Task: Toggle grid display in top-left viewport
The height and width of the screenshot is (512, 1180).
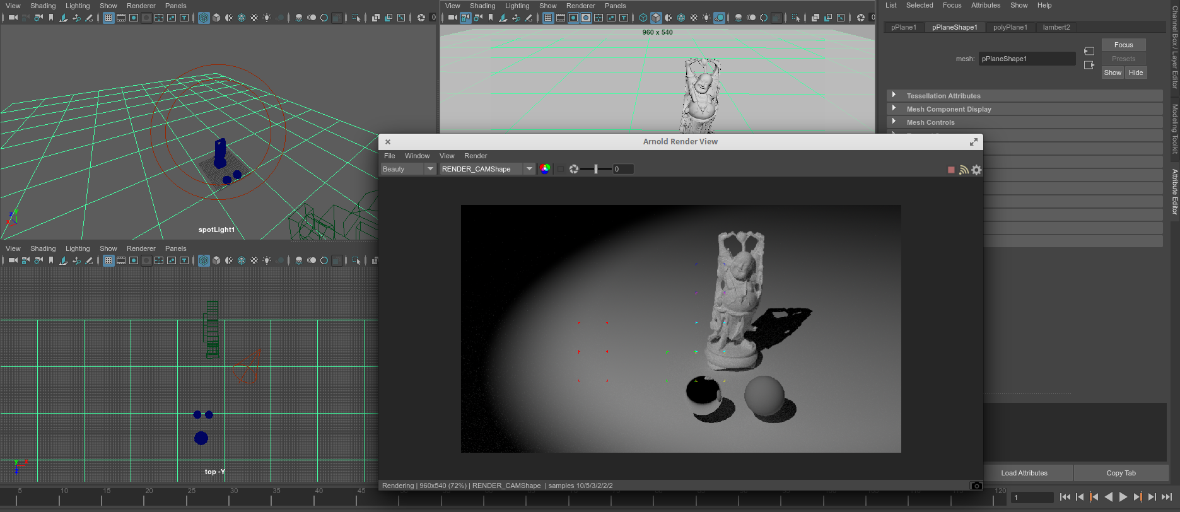Action: click(x=108, y=18)
